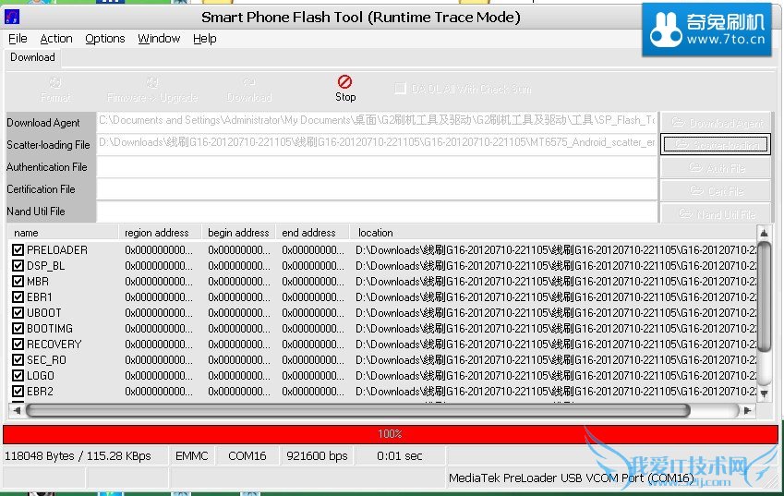
Task: Click the region address of MBR row
Action: (159, 282)
